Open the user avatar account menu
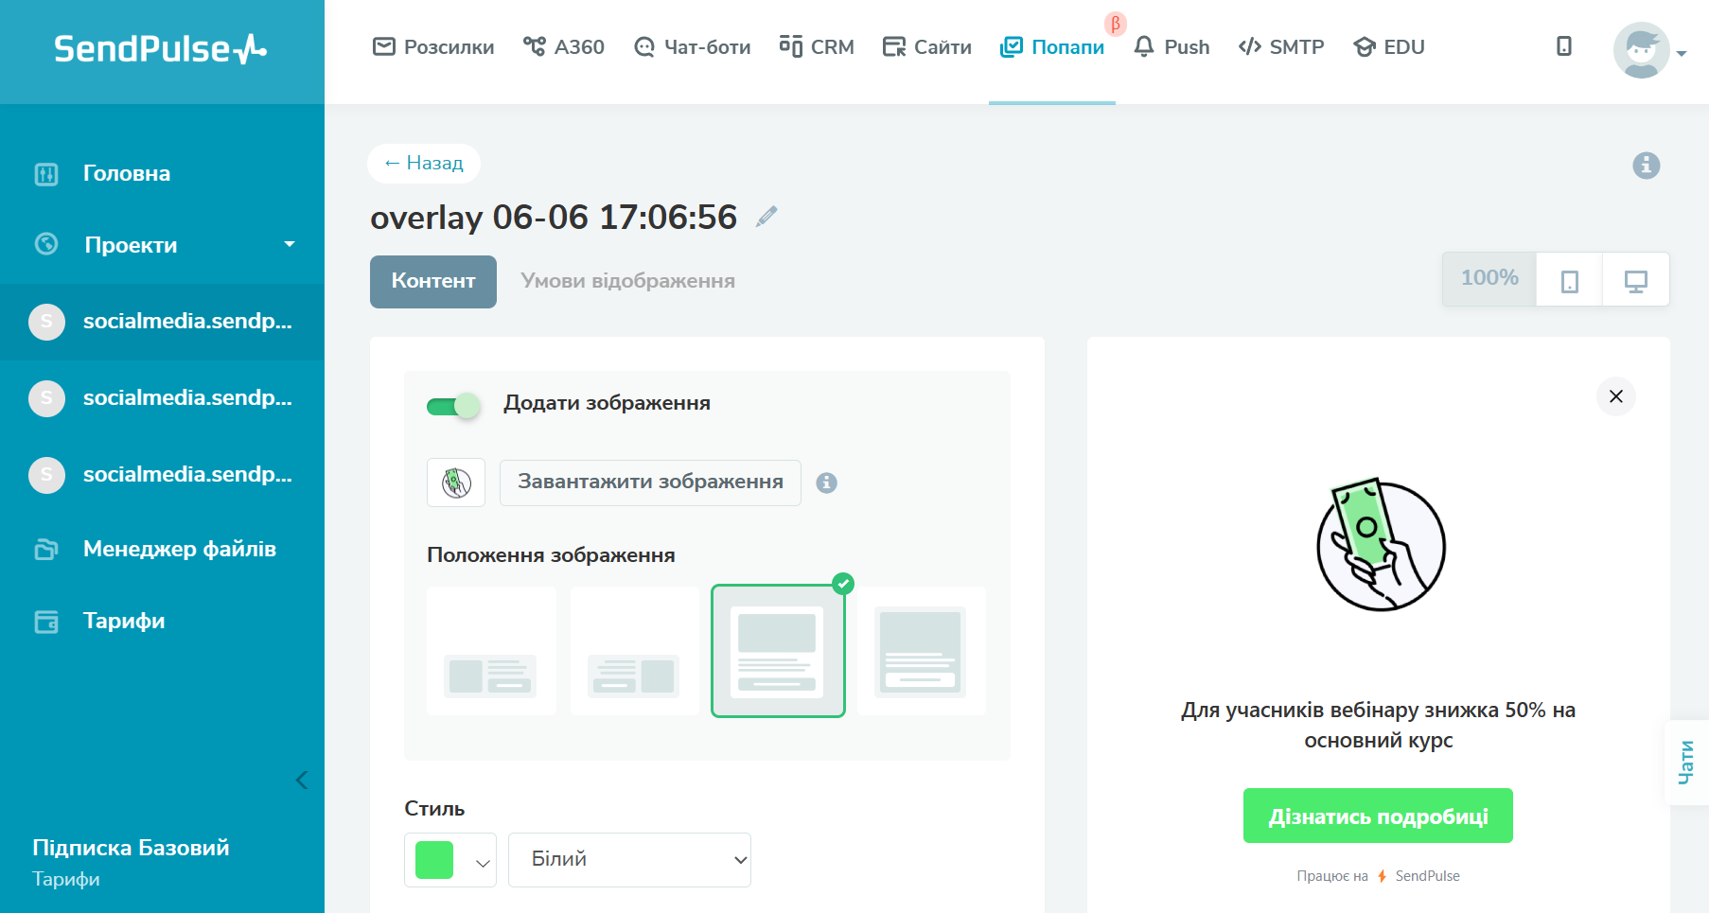Image resolution: width=1709 pixels, height=913 pixels. (x=1649, y=51)
